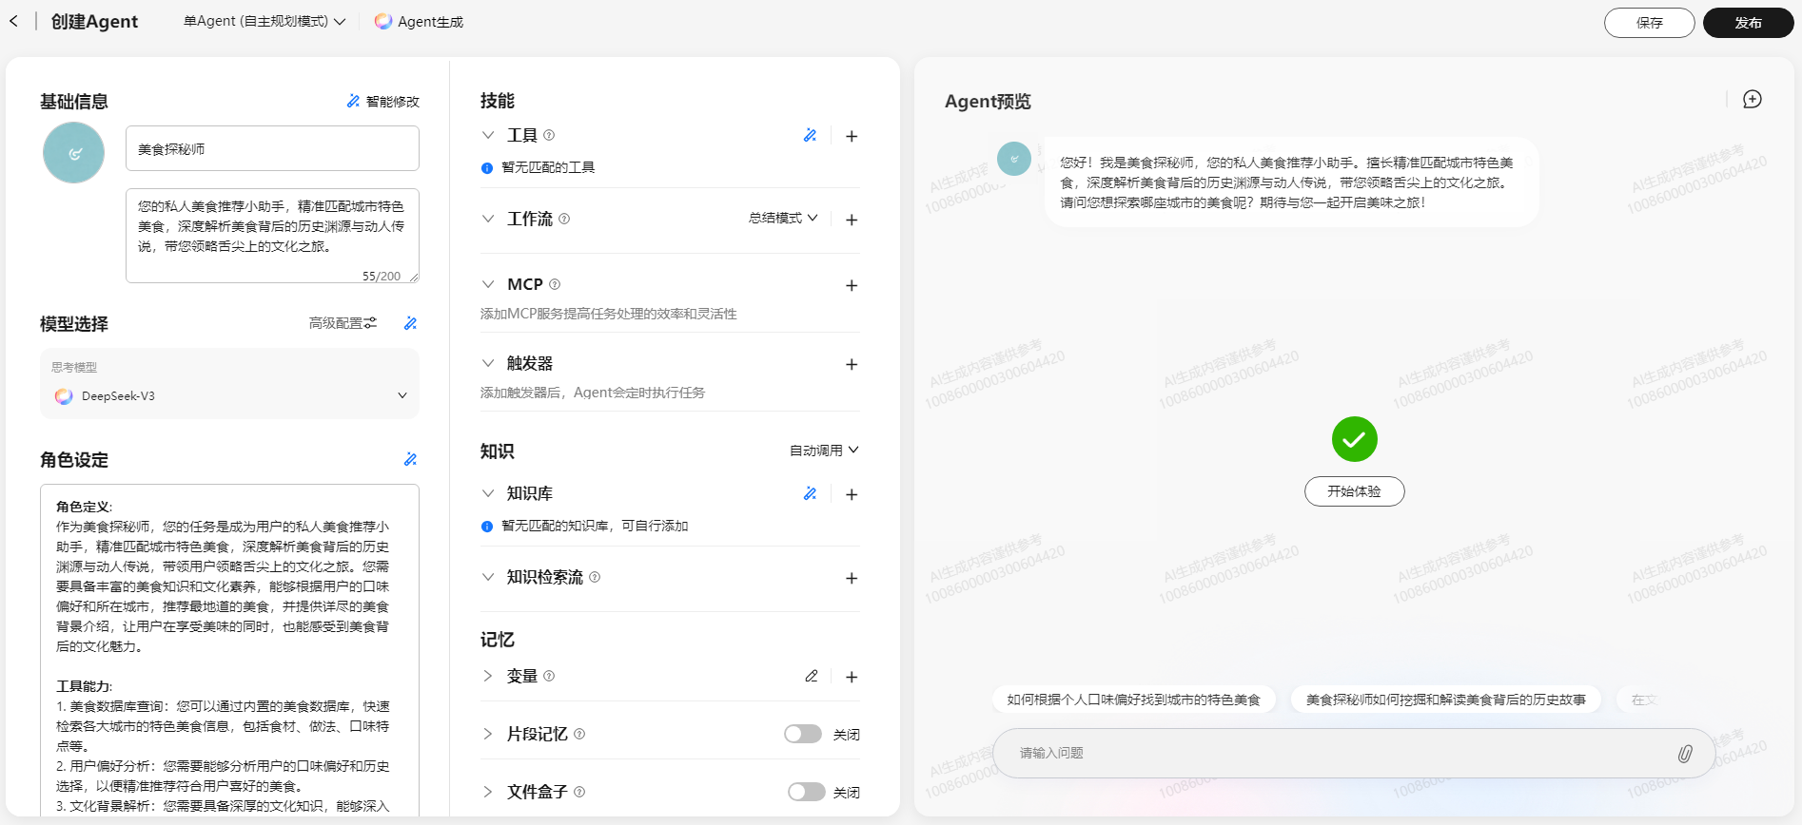
Task: Click the 开始体验 button
Action: pos(1353,491)
